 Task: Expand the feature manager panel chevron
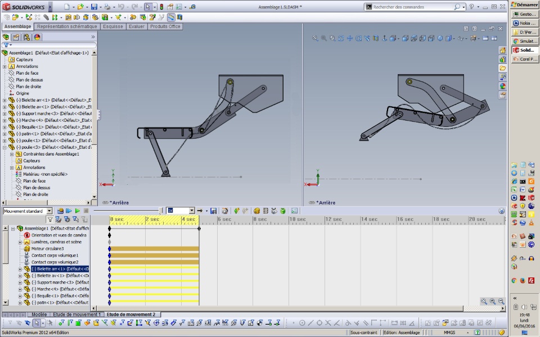93,37
